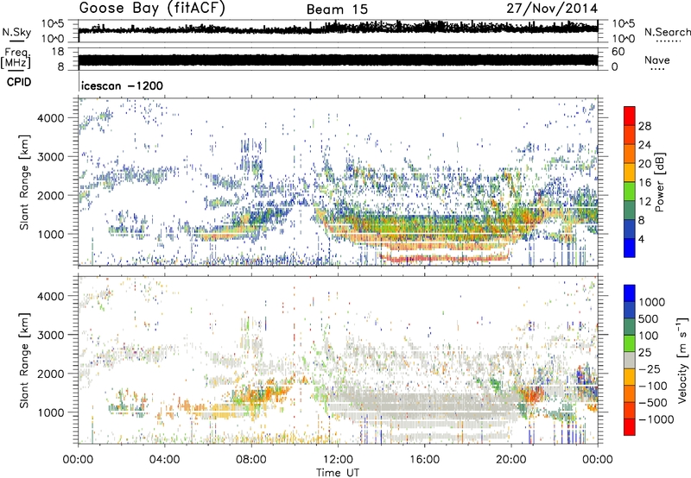
Task: Select the "icescan -1200" control program text
Action: click(122, 85)
